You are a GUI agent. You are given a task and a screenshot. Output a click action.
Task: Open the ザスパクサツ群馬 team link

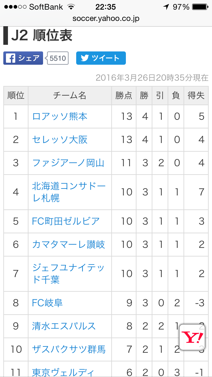click(x=69, y=349)
